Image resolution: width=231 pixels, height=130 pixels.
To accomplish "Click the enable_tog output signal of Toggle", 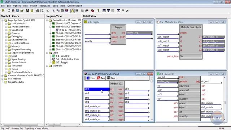I will (139, 33).
